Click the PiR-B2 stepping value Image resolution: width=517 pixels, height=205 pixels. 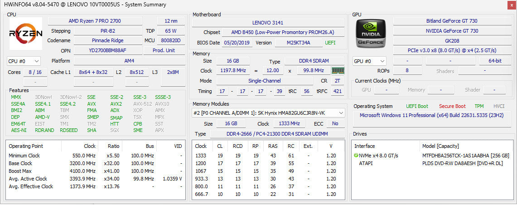coord(108,31)
